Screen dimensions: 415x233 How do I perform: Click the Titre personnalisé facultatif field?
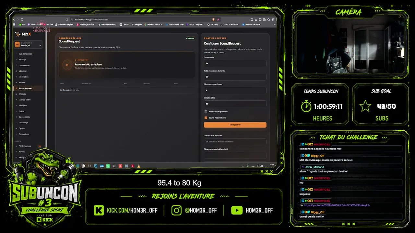[235, 155]
